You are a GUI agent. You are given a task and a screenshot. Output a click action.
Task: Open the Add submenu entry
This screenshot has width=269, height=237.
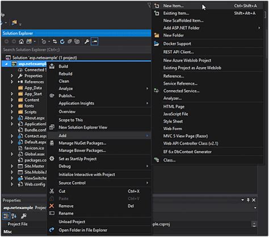99,136
